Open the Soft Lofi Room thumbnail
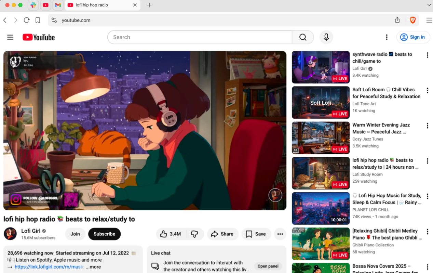 tap(321, 102)
